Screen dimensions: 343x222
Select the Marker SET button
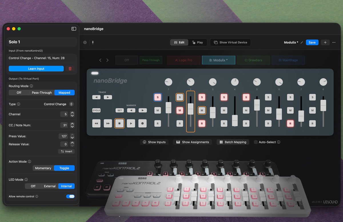pyautogui.click(x=119, y=110)
